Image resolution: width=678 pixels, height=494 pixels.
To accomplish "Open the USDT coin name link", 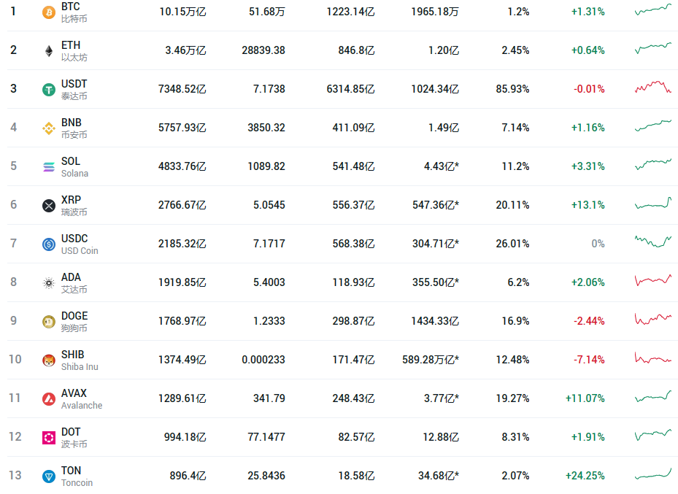I will coord(74,84).
